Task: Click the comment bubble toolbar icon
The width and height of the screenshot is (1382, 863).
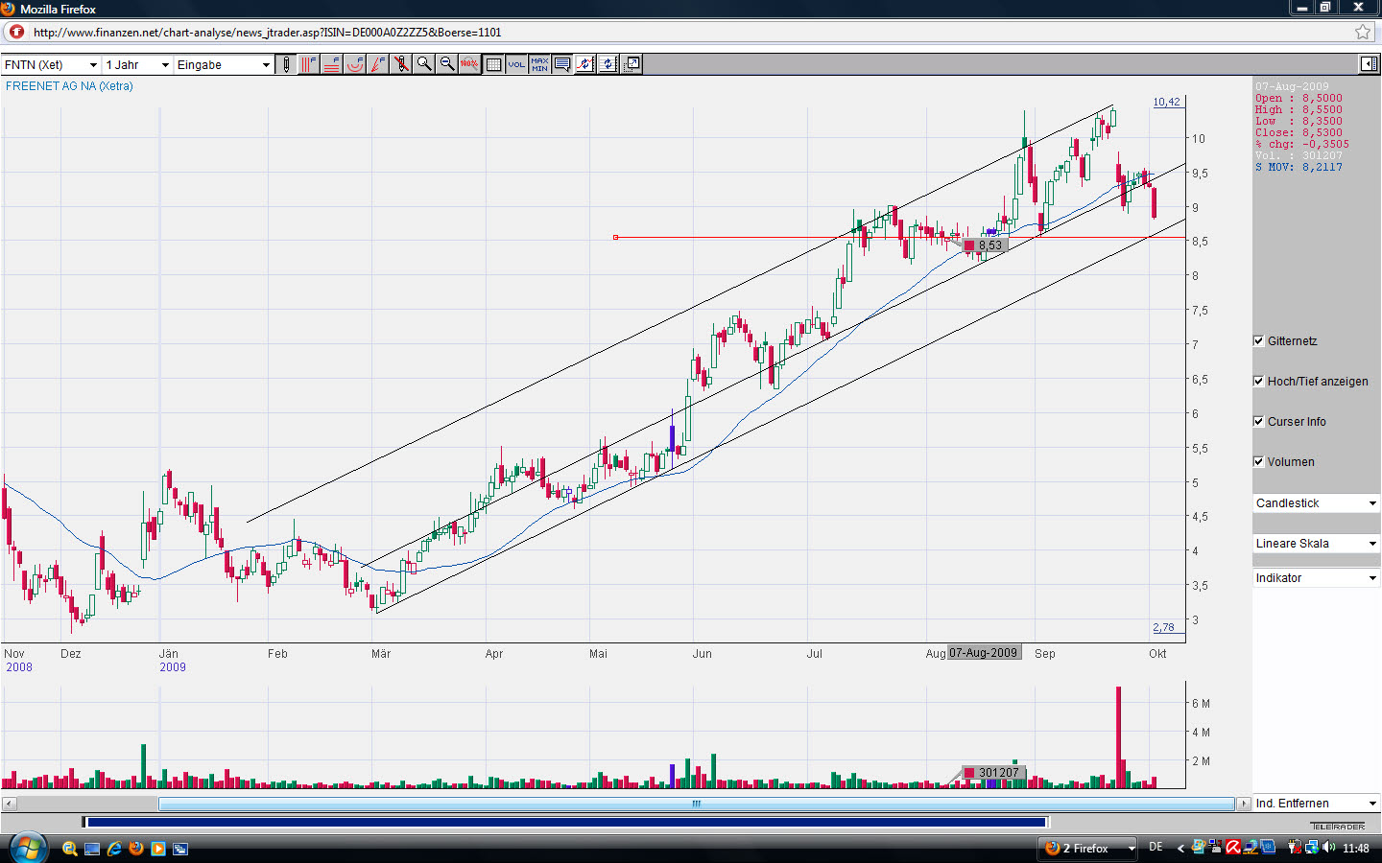Action: point(562,64)
